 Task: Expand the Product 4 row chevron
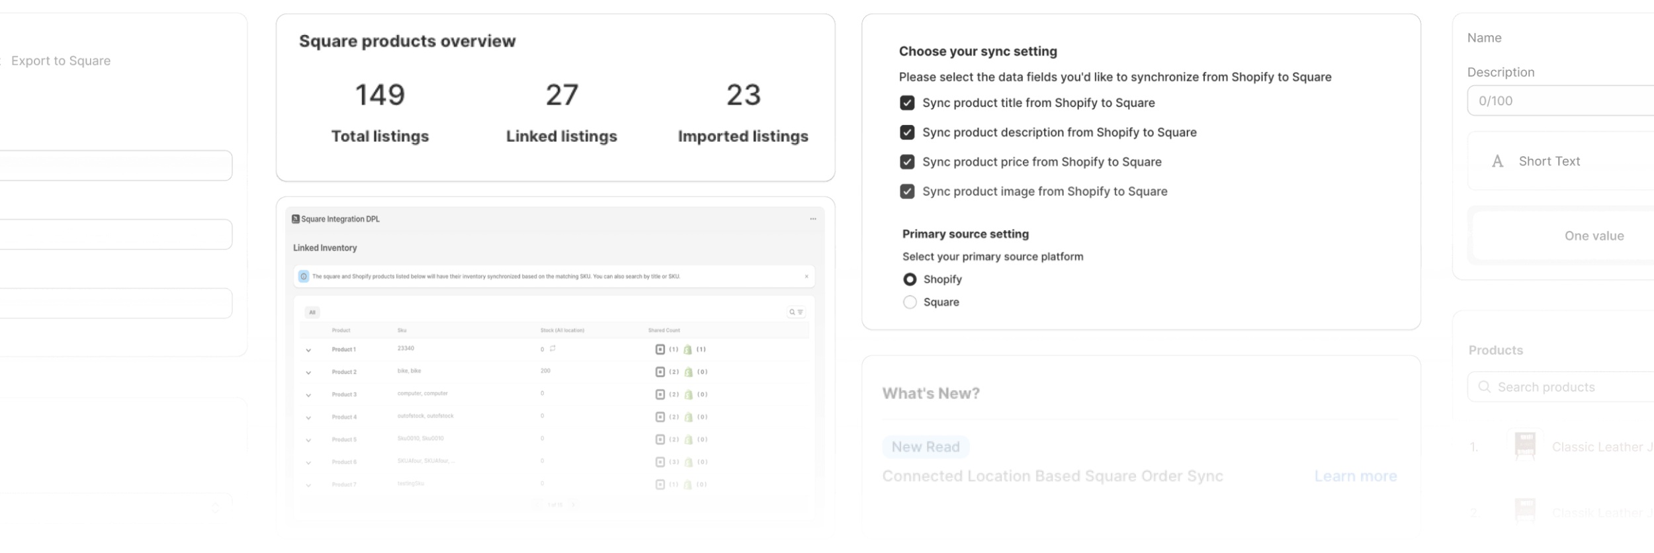(x=308, y=417)
